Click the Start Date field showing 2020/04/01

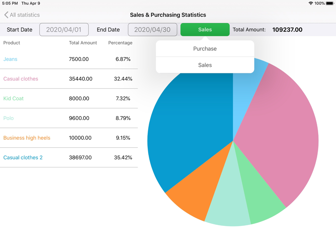(64, 30)
